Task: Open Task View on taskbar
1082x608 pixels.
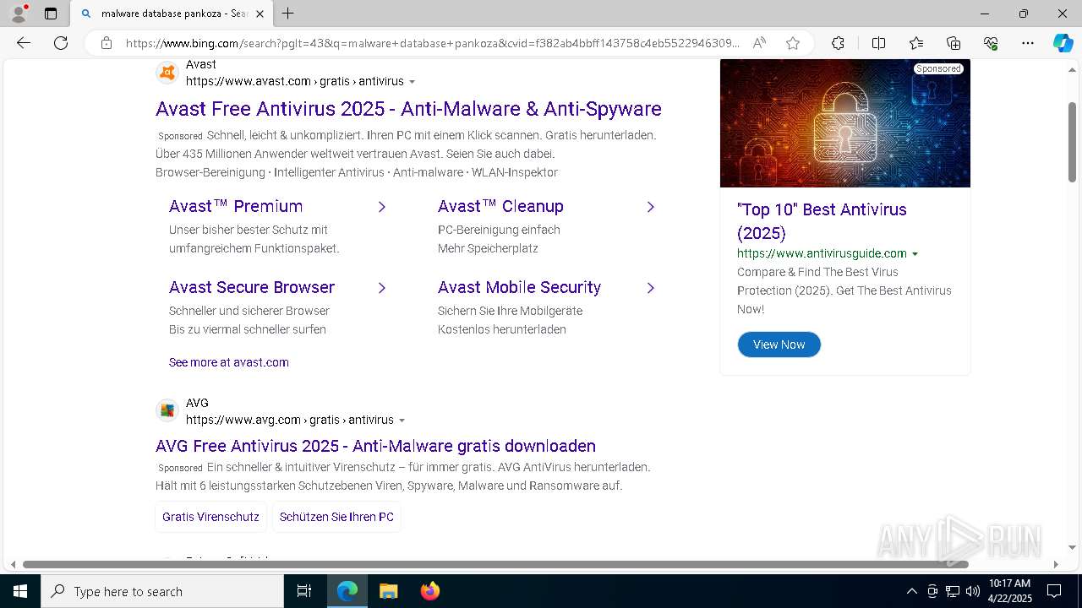Action: (304, 591)
